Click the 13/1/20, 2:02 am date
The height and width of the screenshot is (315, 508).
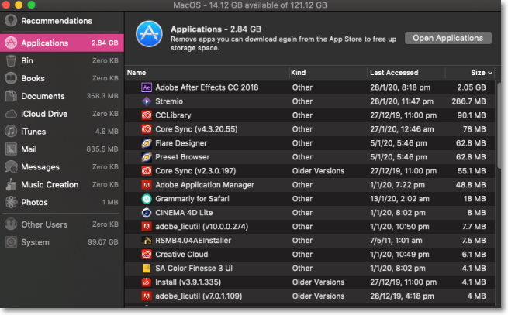(x=399, y=199)
